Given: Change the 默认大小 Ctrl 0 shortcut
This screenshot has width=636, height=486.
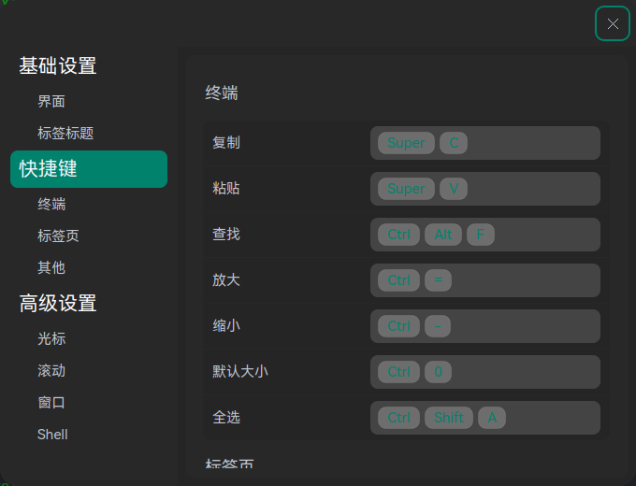Looking at the screenshot, I should tap(485, 372).
